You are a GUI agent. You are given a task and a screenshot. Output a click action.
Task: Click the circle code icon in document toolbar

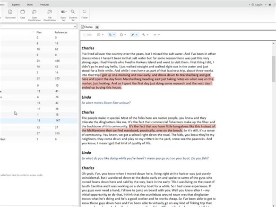(x=121, y=34)
